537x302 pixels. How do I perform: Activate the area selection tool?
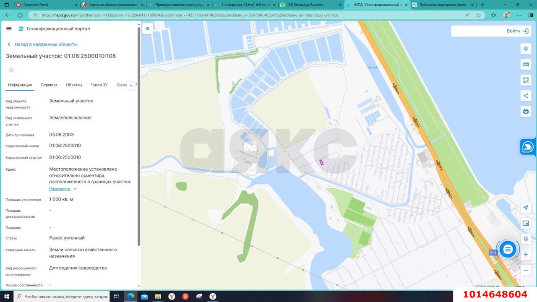pos(526,80)
